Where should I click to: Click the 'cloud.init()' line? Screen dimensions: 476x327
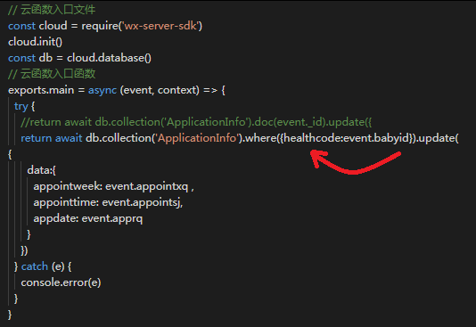(36, 42)
